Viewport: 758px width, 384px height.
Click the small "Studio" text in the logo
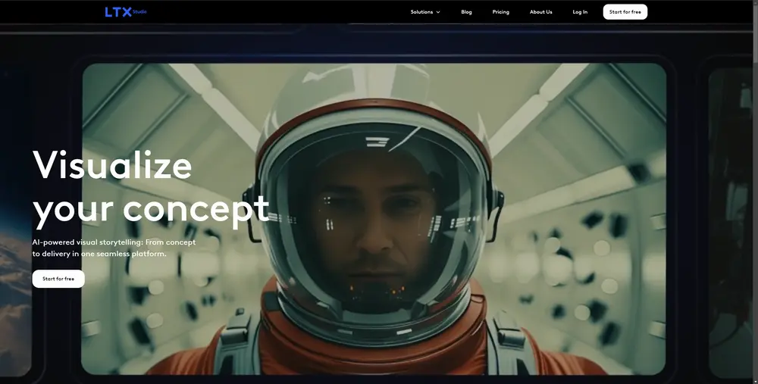[x=139, y=11]
